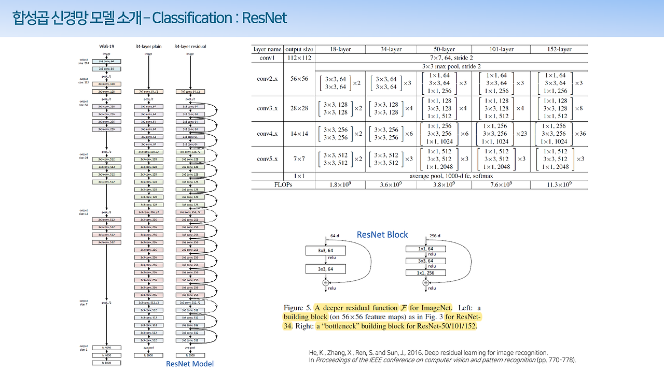Select the "11.3×10⁹" FLOPs value
Image resolution: width=664 pixels, height=373 pixels.
[x=559, y=184]
